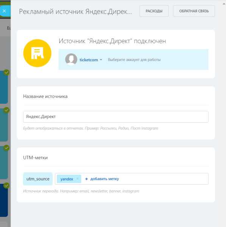The width and height of the screenshot is (226, 227).
Task: Focus the source name field Яндекс.Директ
Action: coord(115,117)
